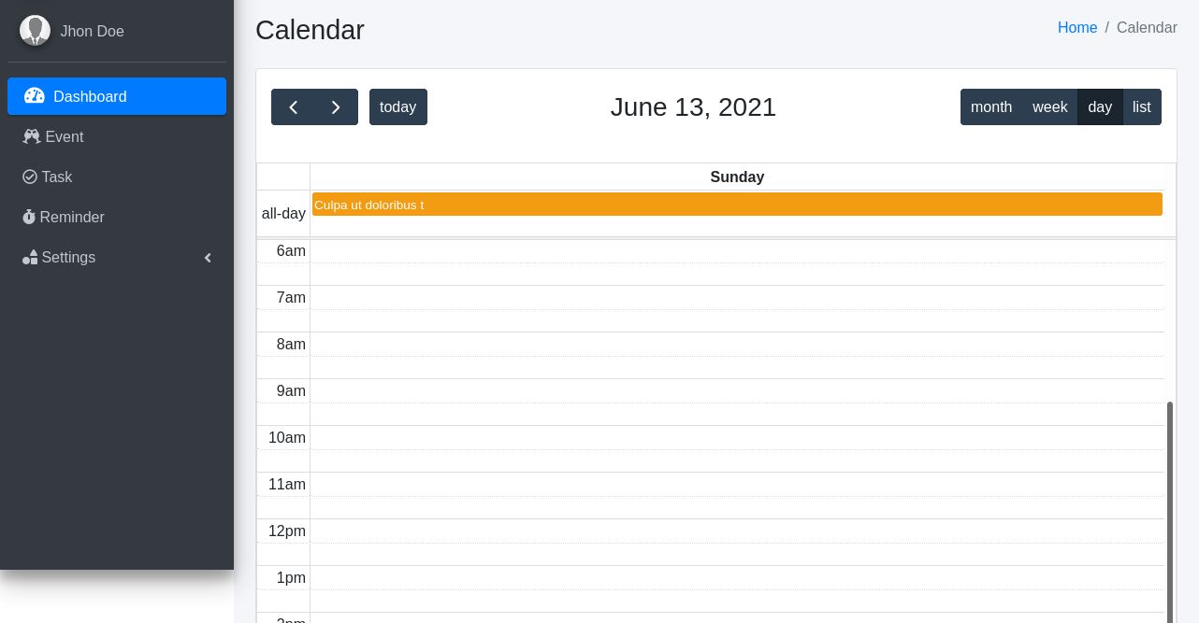Click the Event gamepad icon

pos(32,136)
